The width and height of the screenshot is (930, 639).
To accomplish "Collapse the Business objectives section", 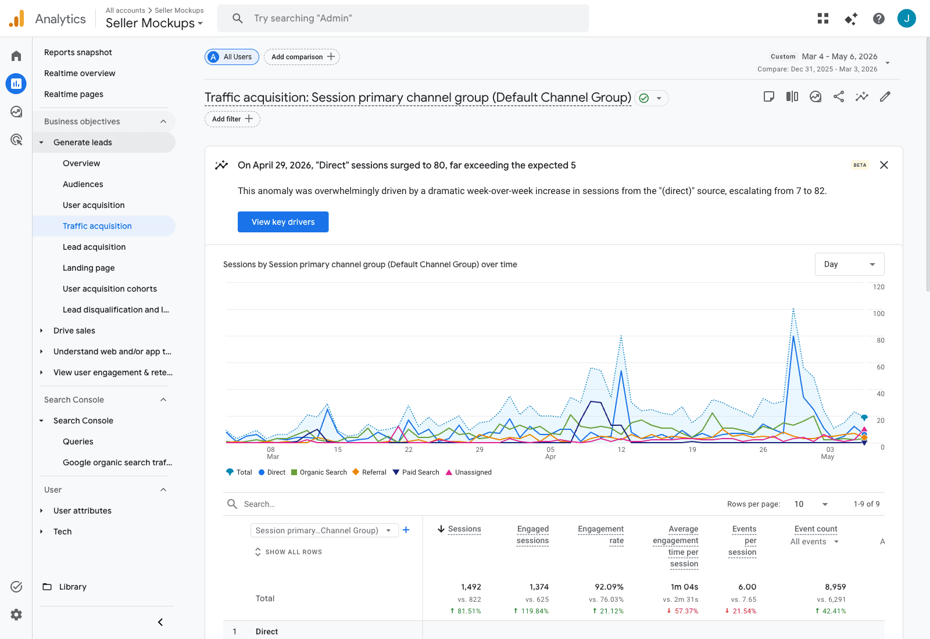I will pos(163,121).
